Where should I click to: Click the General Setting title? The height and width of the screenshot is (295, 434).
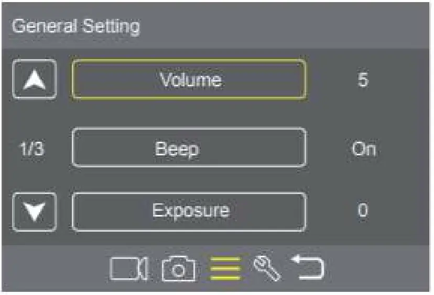pyautogui.click(x=75, y=26)
